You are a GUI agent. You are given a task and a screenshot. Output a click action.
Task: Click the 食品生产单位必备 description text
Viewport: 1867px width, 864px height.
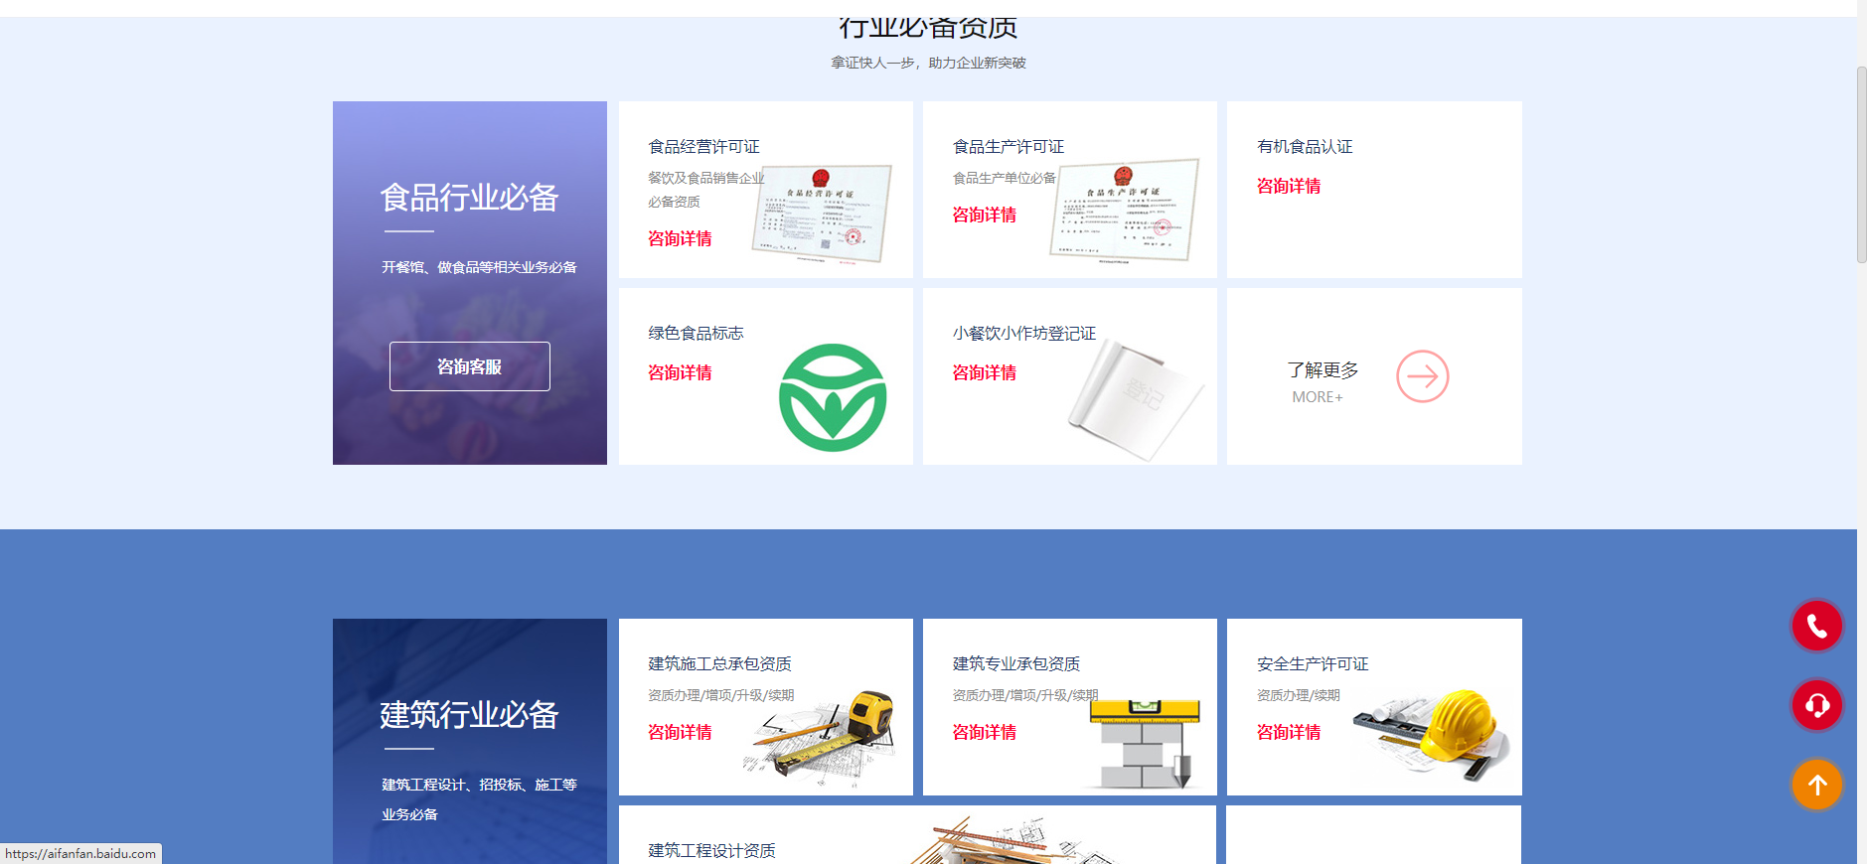coord(1004,178)
